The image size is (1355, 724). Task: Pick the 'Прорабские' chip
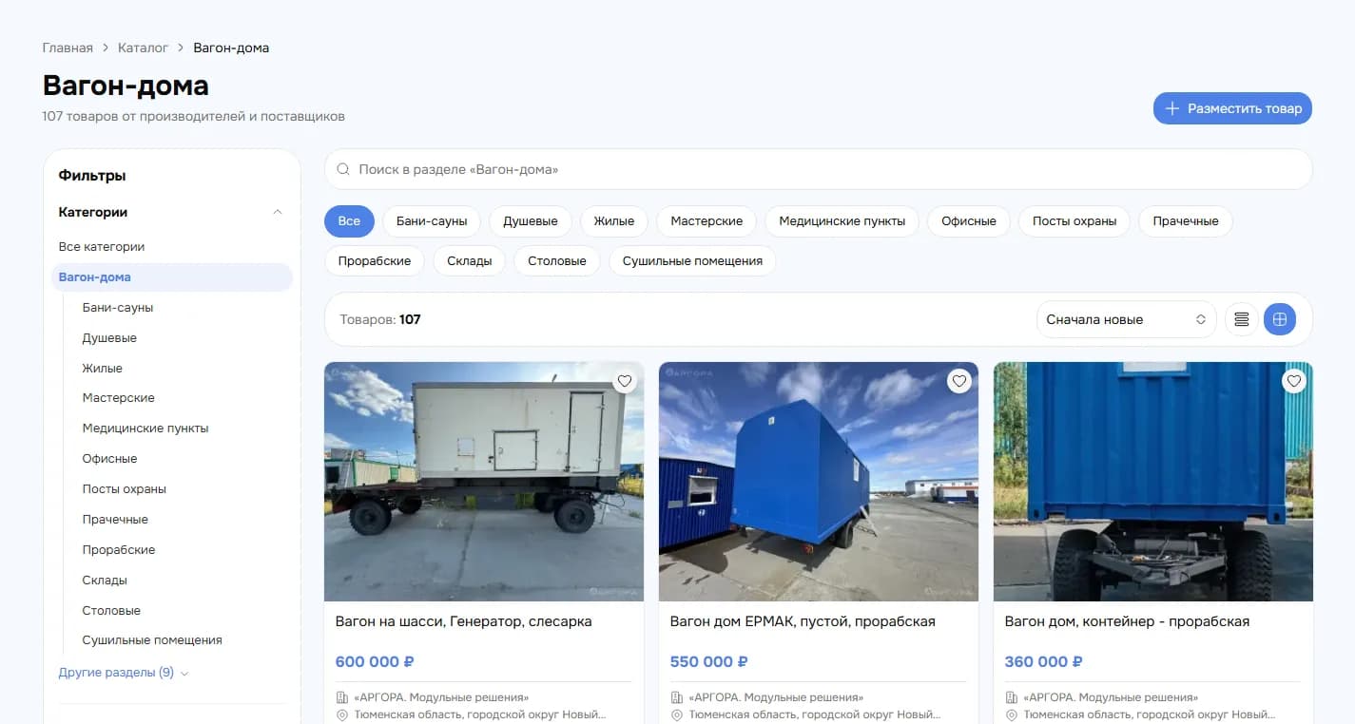pyautogui.click(x=375, y=261)
